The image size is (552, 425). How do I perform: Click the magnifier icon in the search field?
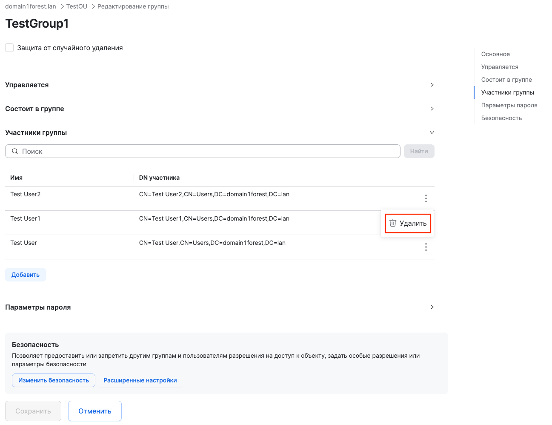pos(15,151)
